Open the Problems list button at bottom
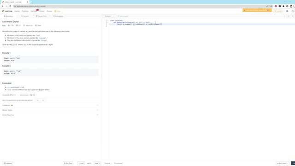 (7, 163)
